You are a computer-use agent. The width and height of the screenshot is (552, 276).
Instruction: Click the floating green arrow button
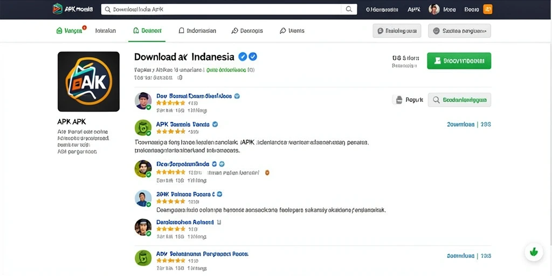point(534,252)
